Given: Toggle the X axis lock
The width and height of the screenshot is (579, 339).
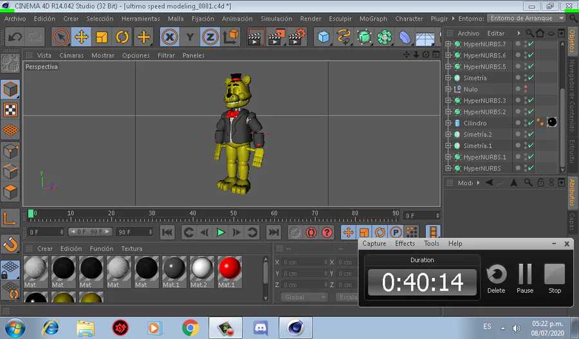Looking at the screenshot, I should click(169, 37).
